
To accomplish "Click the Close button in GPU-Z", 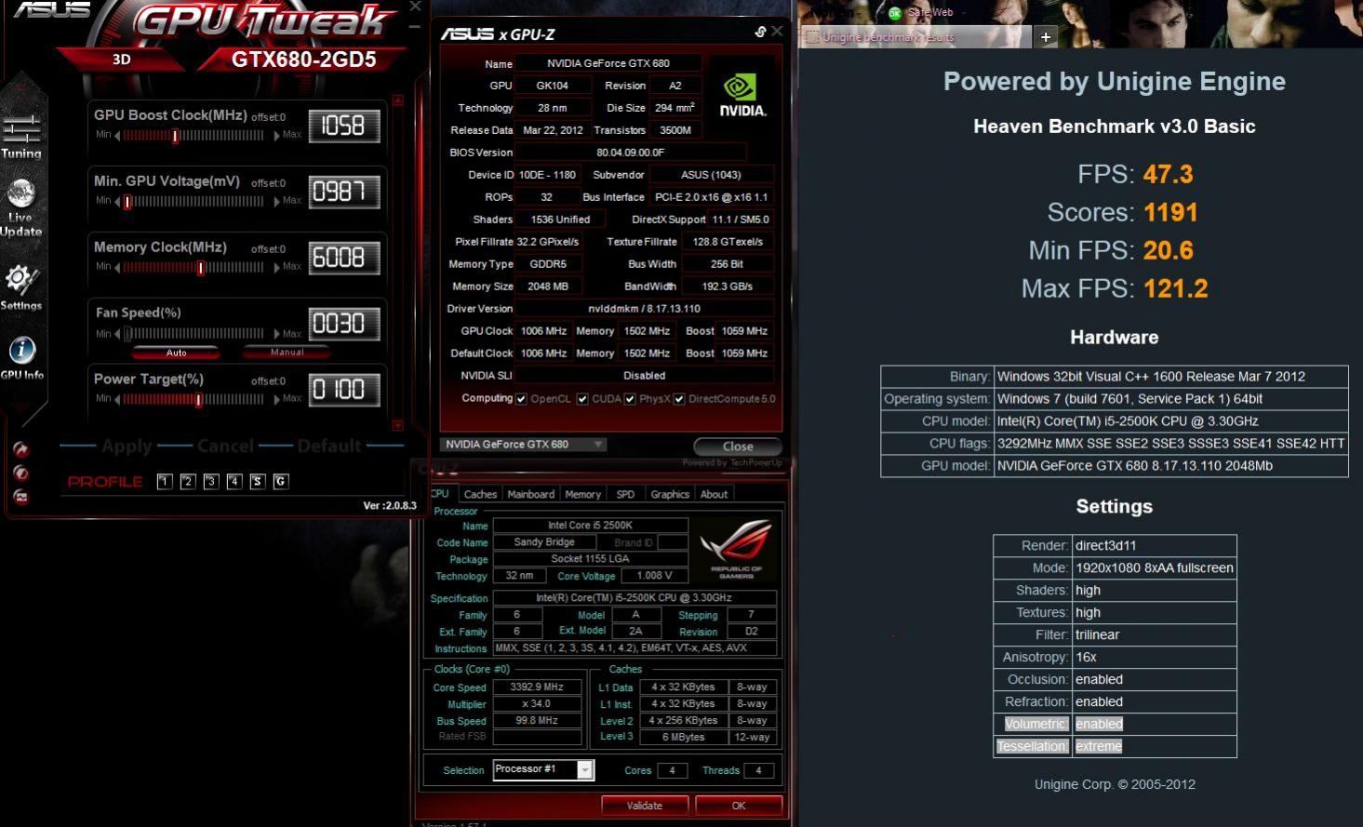I will click(x=738, y=447).
